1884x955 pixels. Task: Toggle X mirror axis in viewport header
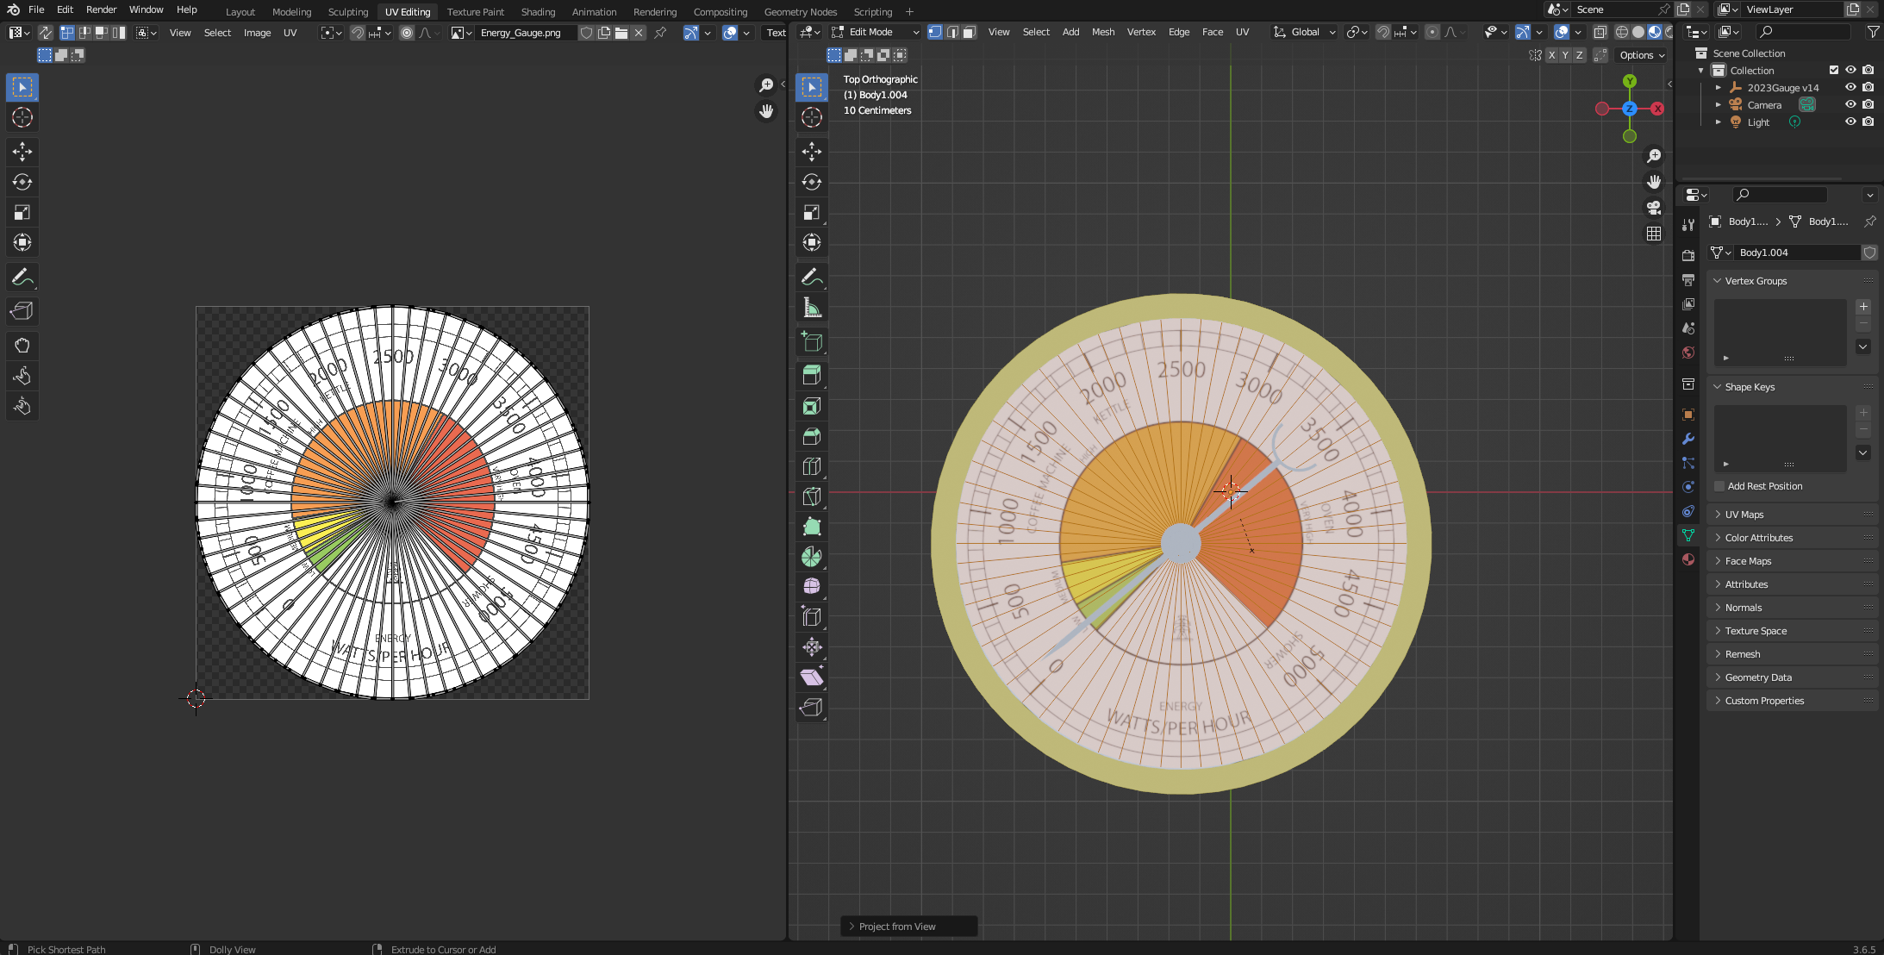(1552, 55)
